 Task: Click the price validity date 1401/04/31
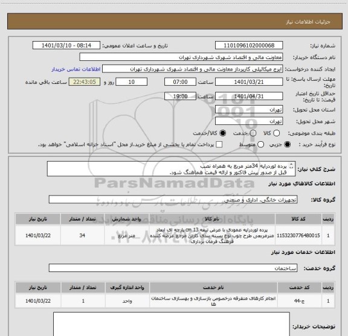tap(249, 96)
